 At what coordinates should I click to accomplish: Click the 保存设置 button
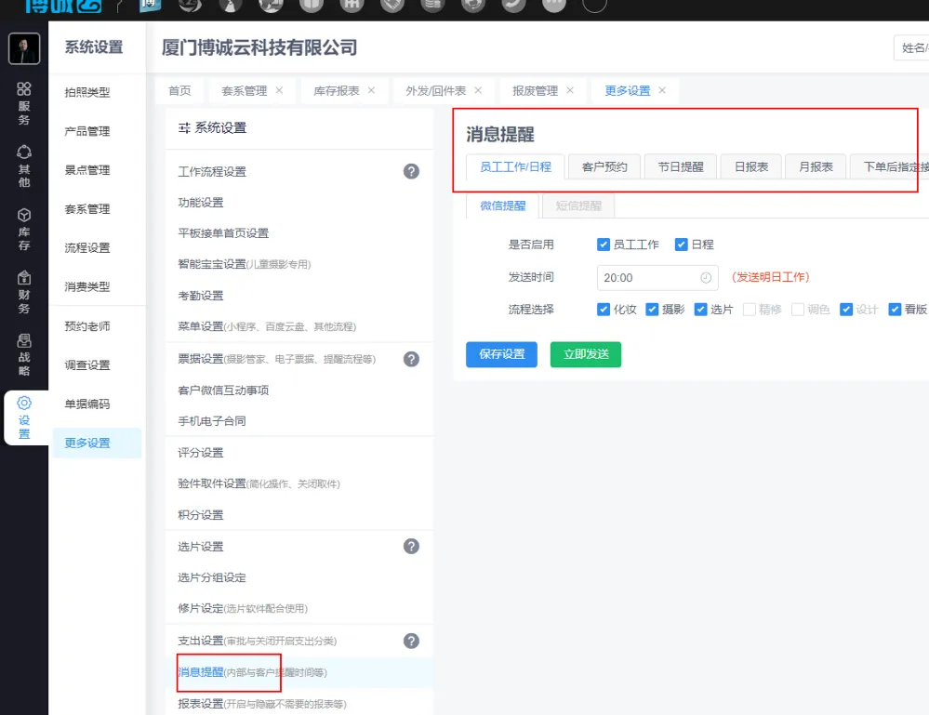pyautogui.click(x=501, y=354)
